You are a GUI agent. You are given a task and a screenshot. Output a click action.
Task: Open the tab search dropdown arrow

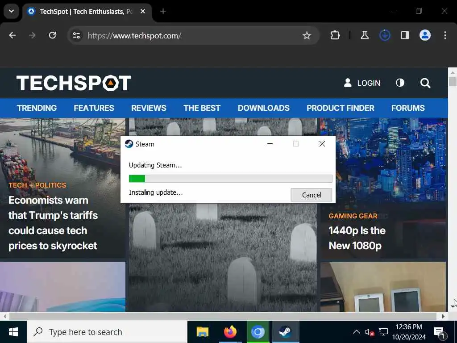(11, 11)
